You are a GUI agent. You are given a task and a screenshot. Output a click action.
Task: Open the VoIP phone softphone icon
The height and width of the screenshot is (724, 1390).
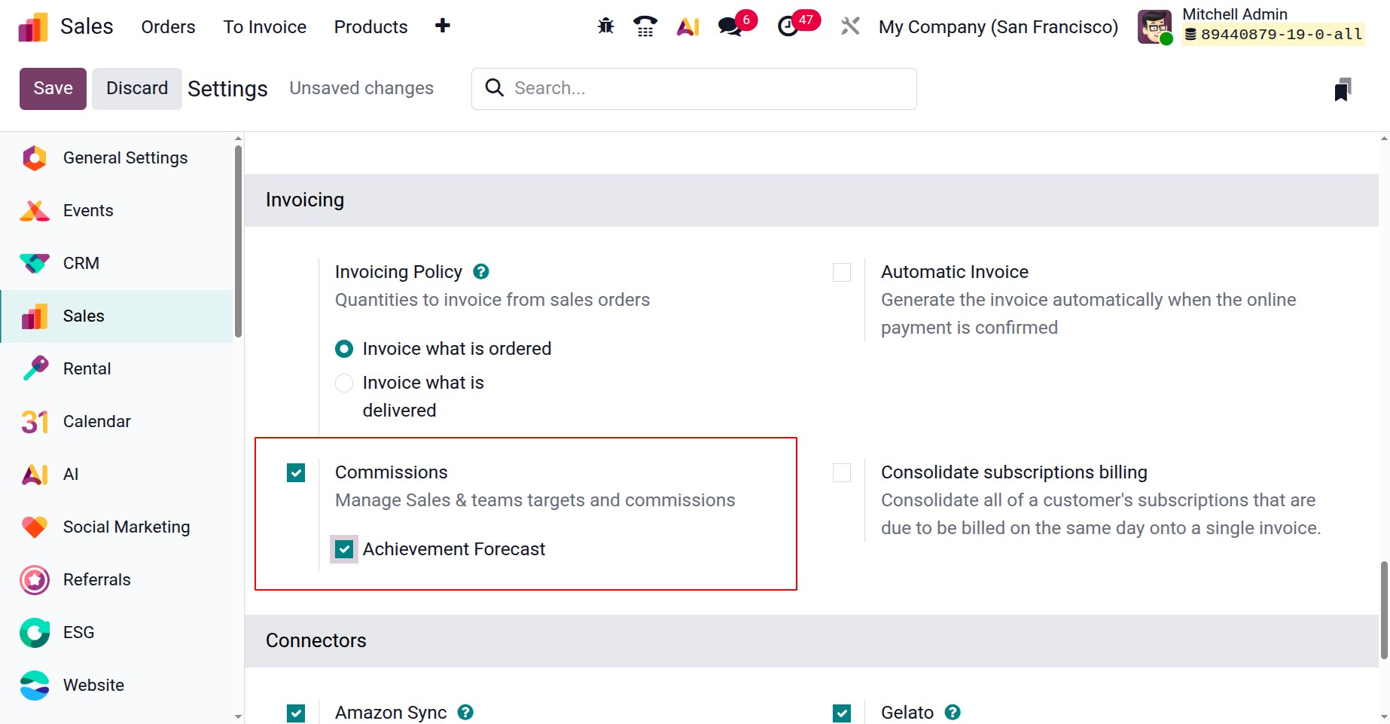click(x=645, y=26)
